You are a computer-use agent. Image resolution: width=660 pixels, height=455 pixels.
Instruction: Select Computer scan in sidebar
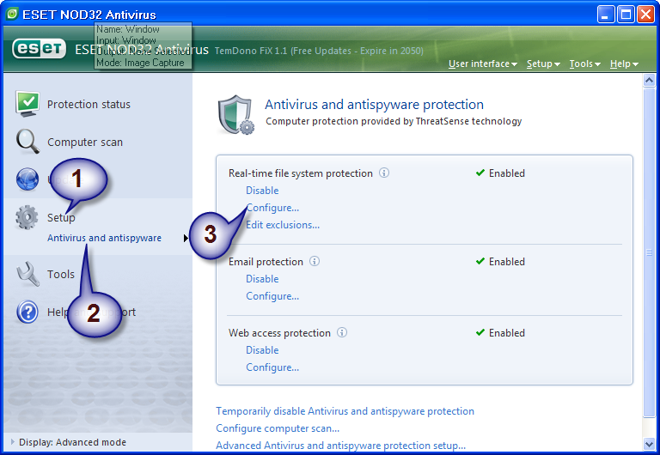(x=85, y=143)
